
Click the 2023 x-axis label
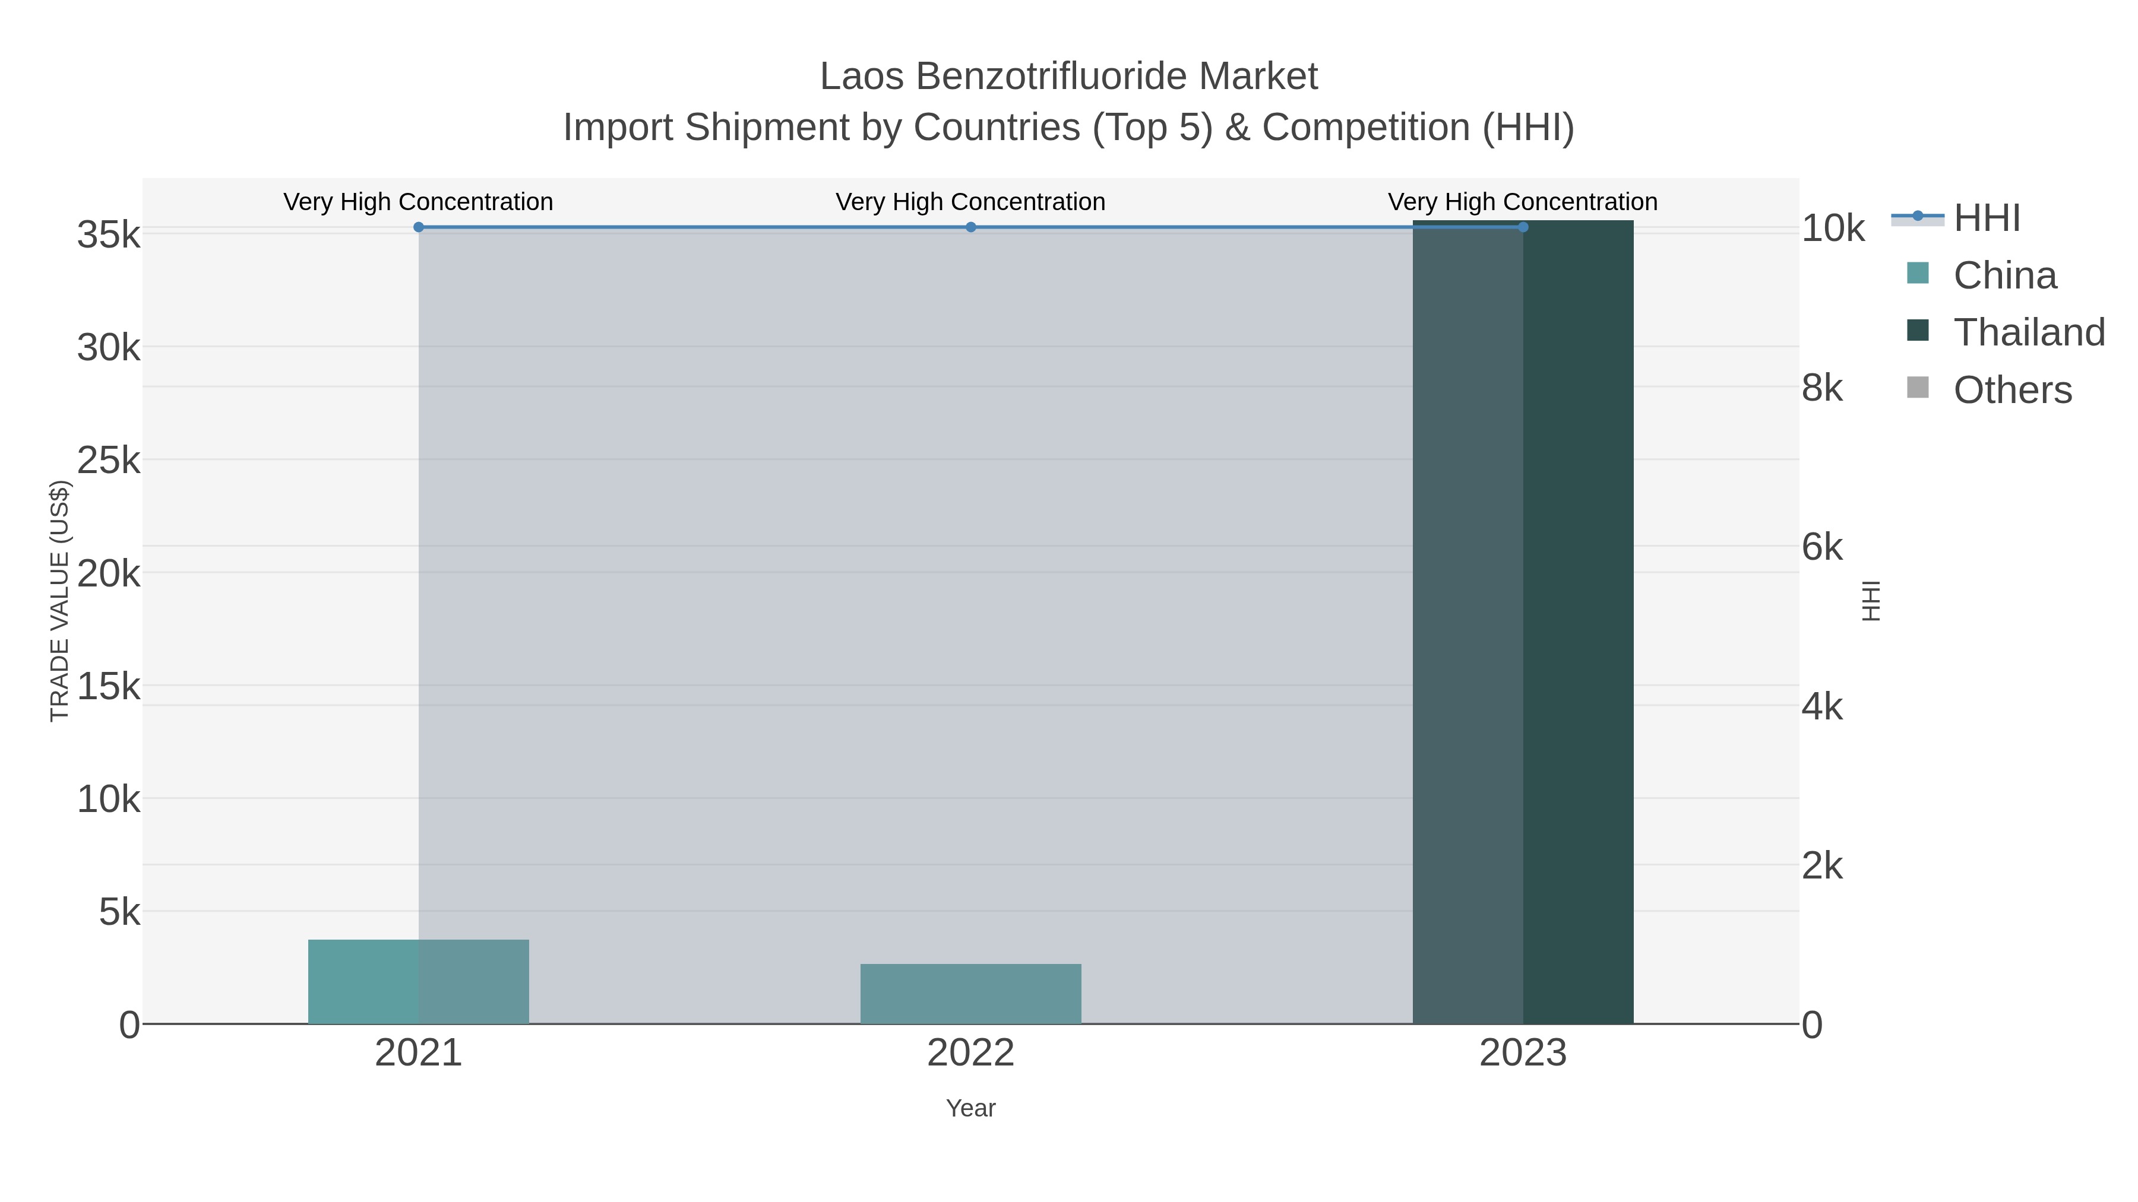pos(1523,1054)
